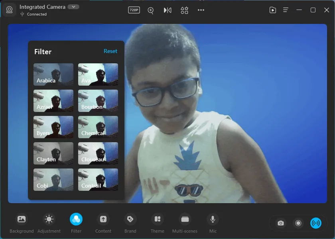The image size is (335, 239).
Task: Start recording with the record button
Action: pyautogui.click(x=298, y=223)
